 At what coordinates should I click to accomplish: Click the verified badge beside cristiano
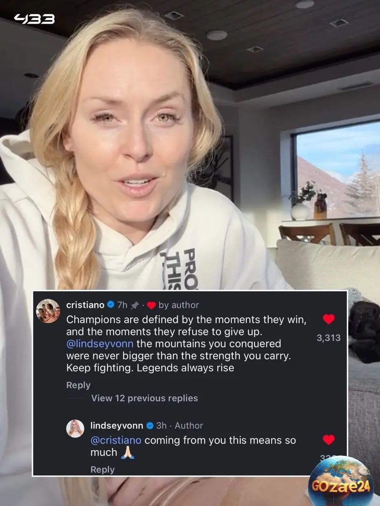(111, 305)
